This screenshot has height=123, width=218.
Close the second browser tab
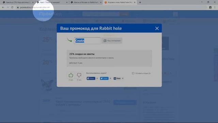pyautogui.click(x=67, y=2)
